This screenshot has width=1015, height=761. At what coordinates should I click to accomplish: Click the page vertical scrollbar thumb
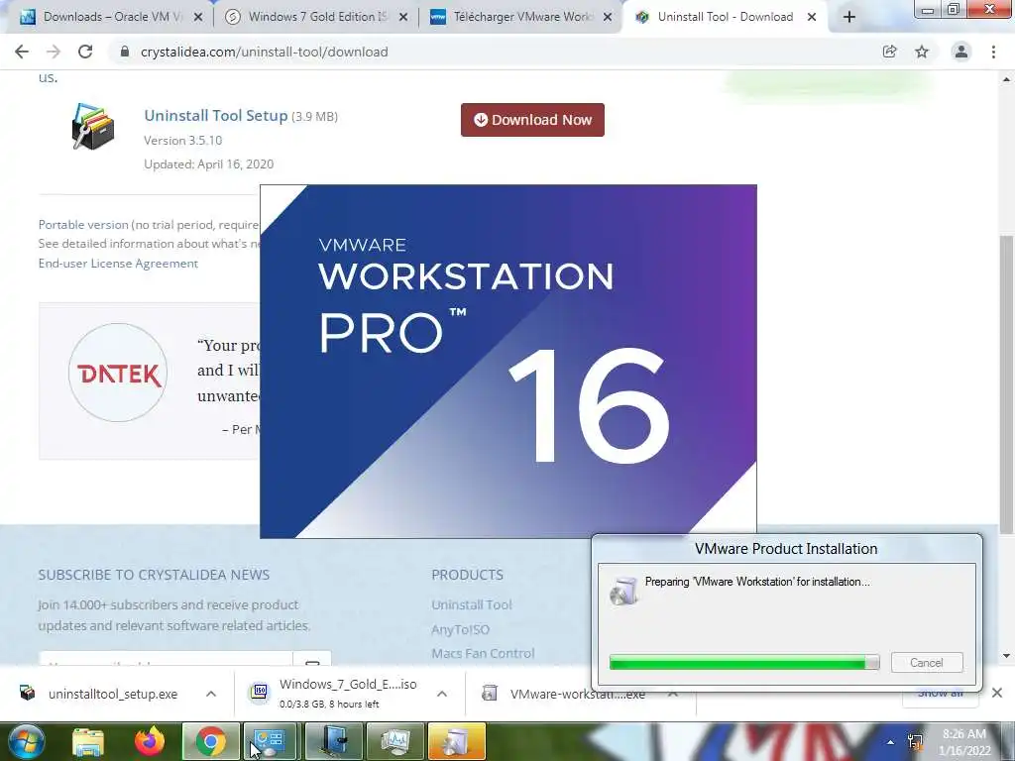point(1007,385)
